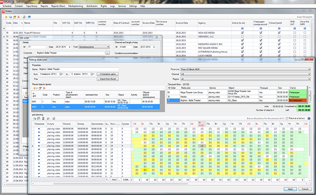Screen dimensions: 316x195
Task: Click the set dates button beside date range
Action: (108, 74)
